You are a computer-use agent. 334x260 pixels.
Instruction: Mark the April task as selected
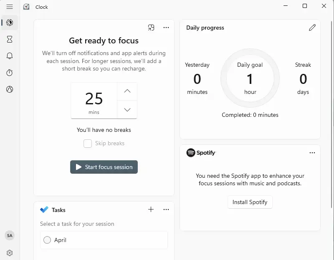pos(47,240)
